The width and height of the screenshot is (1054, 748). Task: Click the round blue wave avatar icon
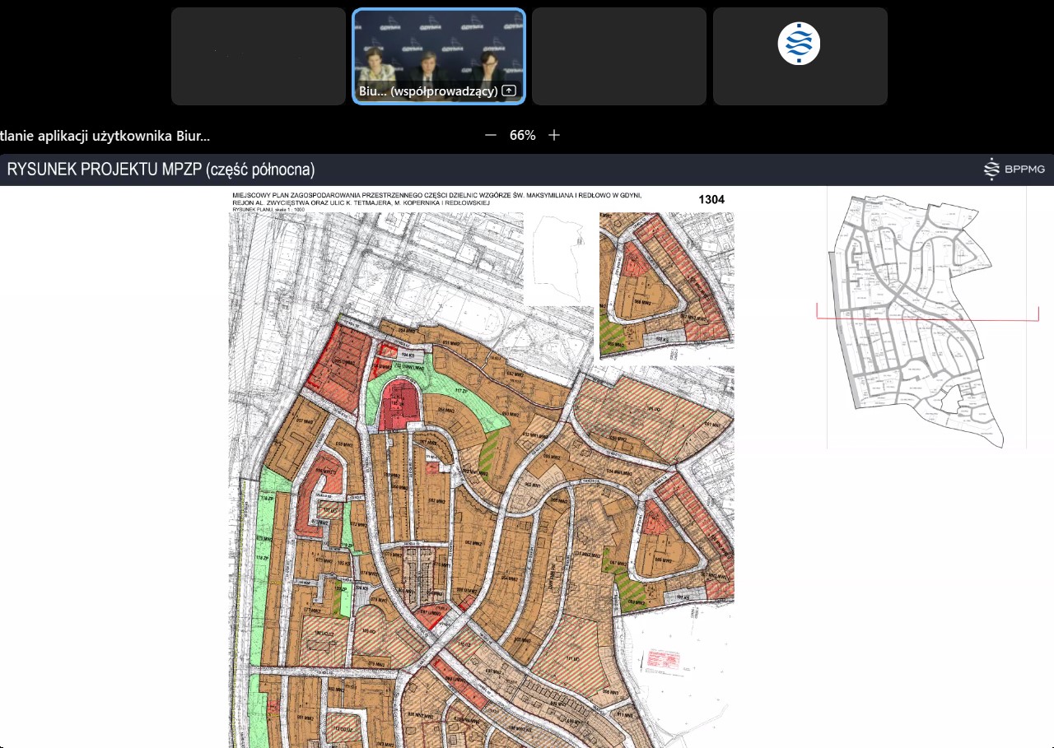tap(800, 44)
